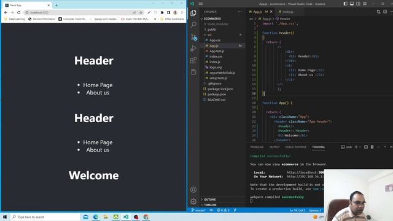Open the Extensions view in VS Code
Image resolution: width=393 pixels, height=221 pixels.
[x=193, y=60]
